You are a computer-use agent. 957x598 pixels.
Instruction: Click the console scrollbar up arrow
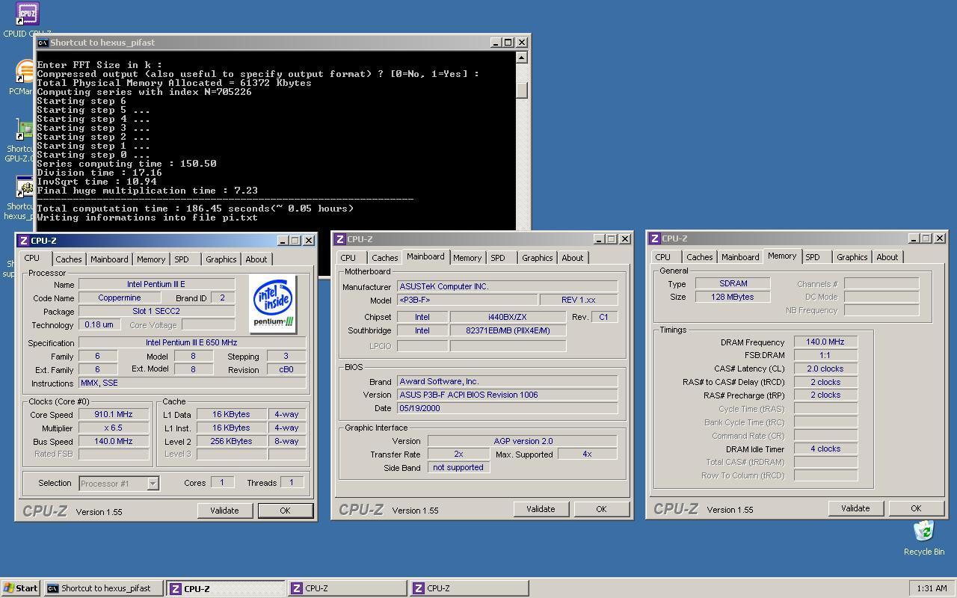click(x=522, y=58)
